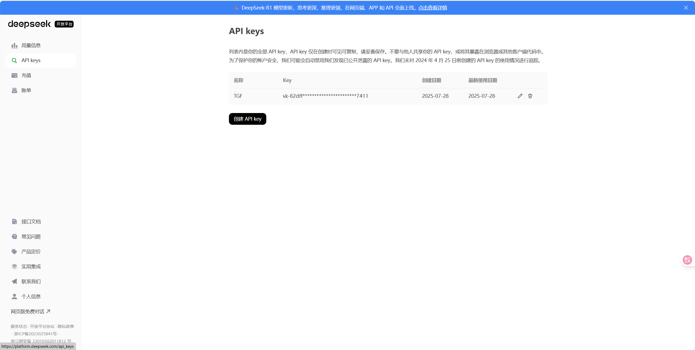Edit the TGF key name with pencil icon
This screenshot has height=350, width=695.
point(520,96)
